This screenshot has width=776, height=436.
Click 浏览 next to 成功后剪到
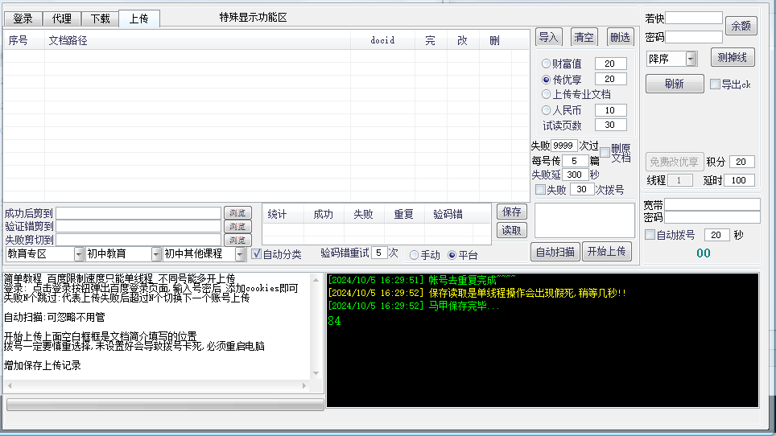click(237, 213)
